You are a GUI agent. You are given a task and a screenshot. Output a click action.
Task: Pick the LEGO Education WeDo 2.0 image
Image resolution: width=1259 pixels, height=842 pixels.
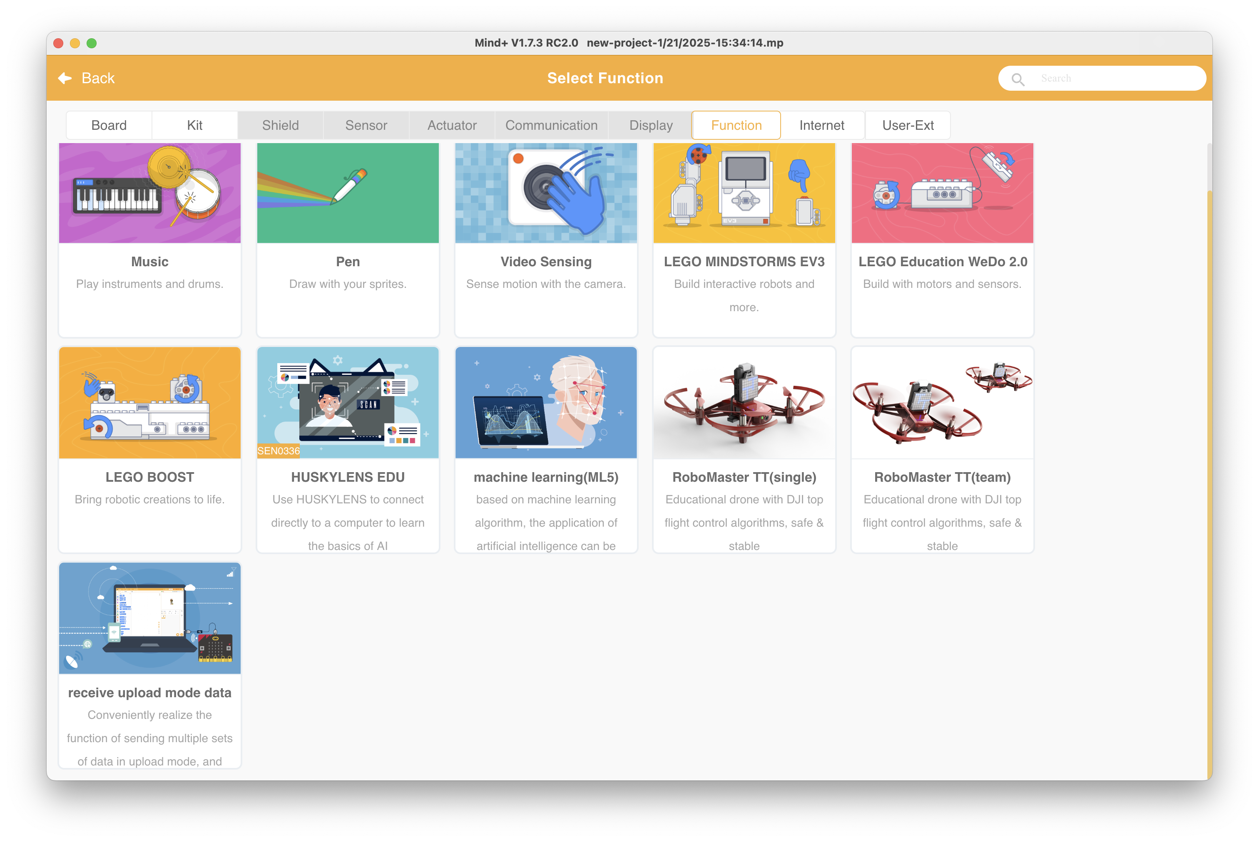point(943,193)
